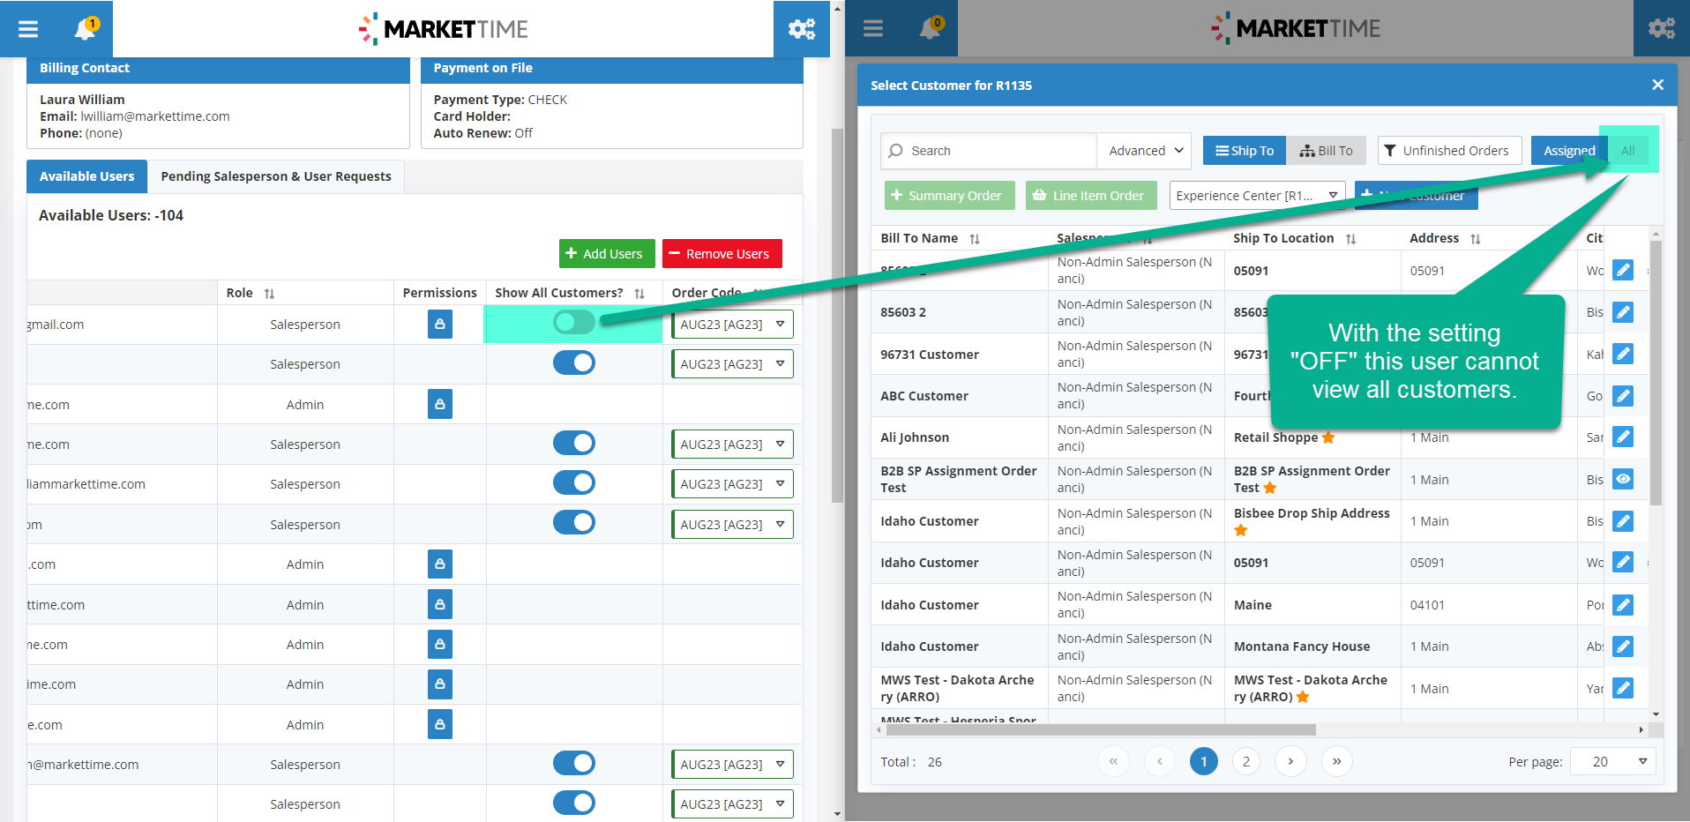Screen dimensions: 1690x822
Task: Open settings gears in left window
Action: pos(802,29)
